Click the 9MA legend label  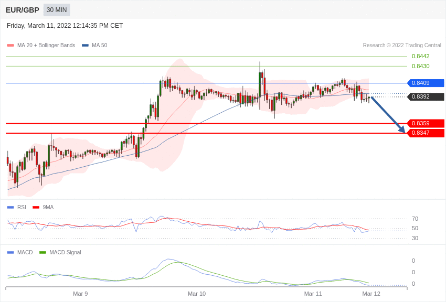pos(48,208)
